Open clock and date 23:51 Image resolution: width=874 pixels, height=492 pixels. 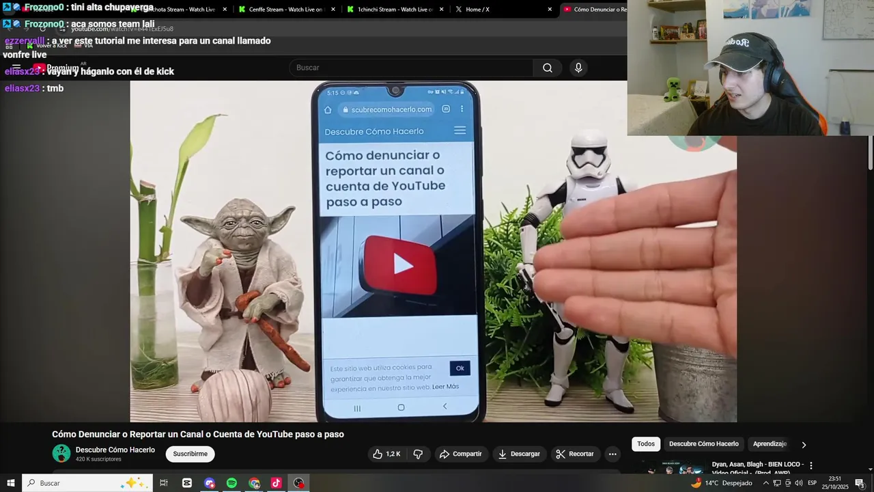click(x=835, y=483)
